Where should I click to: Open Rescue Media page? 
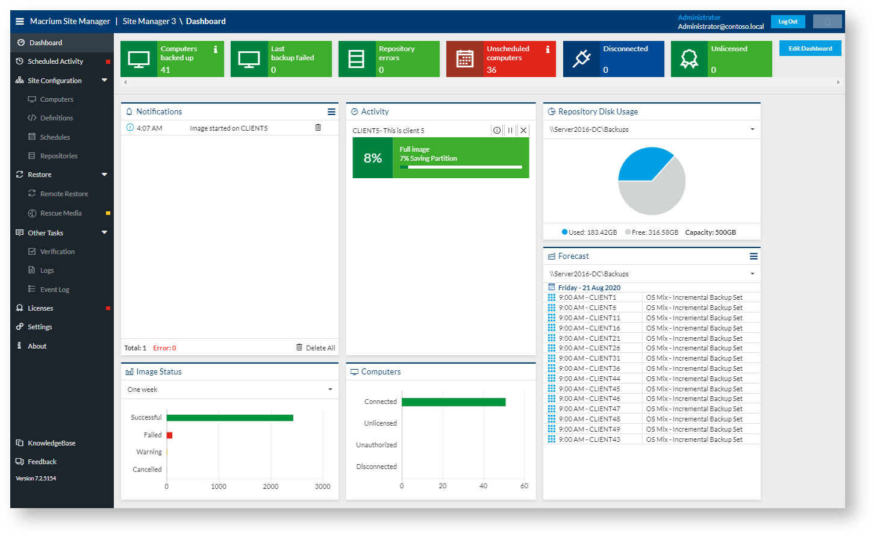pyautogui.click(x=62, y=213)
